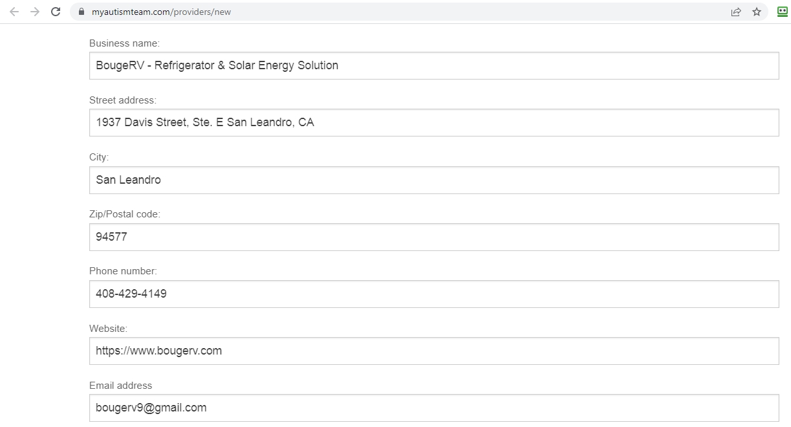Click the browser forward arrow

pos(35,12)
